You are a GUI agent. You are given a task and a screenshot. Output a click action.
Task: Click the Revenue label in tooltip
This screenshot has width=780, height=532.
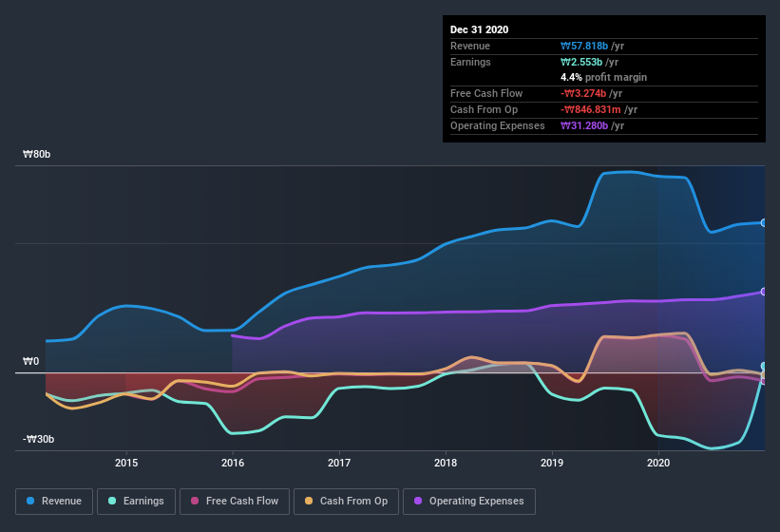coord(470,46)
